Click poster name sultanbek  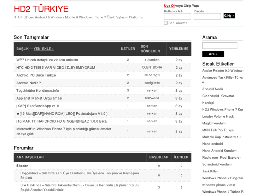tap(152, 60)
